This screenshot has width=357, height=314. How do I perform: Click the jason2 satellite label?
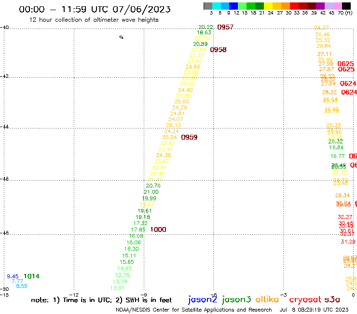coord(203,300)
